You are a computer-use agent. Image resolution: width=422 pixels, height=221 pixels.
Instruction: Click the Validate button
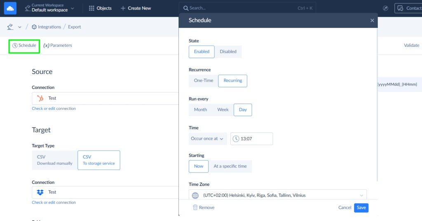[412, 45]
